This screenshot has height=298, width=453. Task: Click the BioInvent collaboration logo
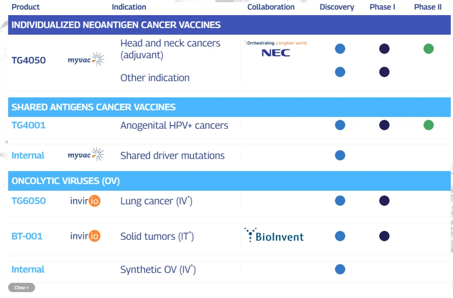[274, 236]
